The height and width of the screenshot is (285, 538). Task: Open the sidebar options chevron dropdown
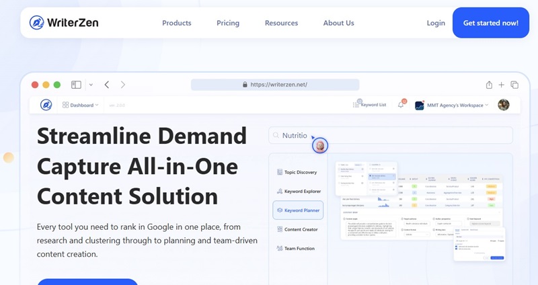point(91,85)
